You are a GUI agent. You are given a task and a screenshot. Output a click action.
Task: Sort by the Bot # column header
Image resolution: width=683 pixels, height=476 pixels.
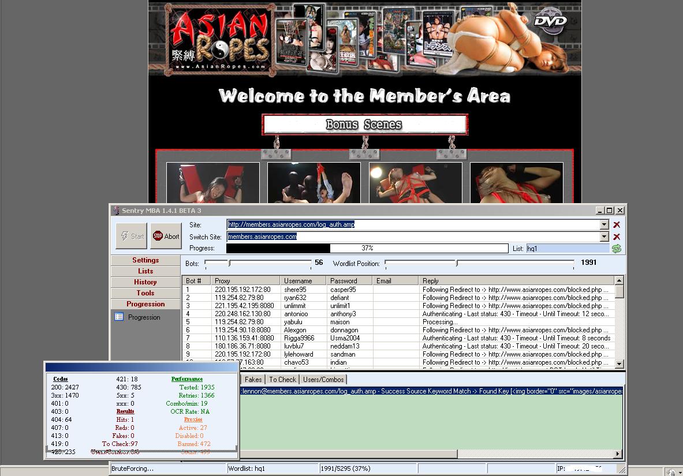tap(196, 281)
